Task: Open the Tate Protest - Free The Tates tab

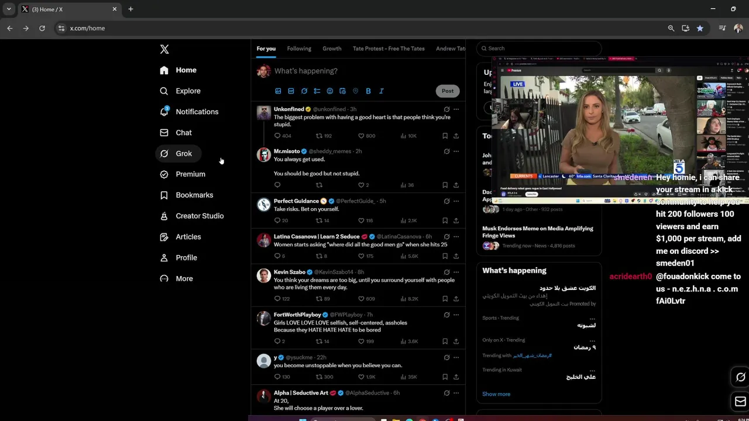Action: [x=389, y=49]
